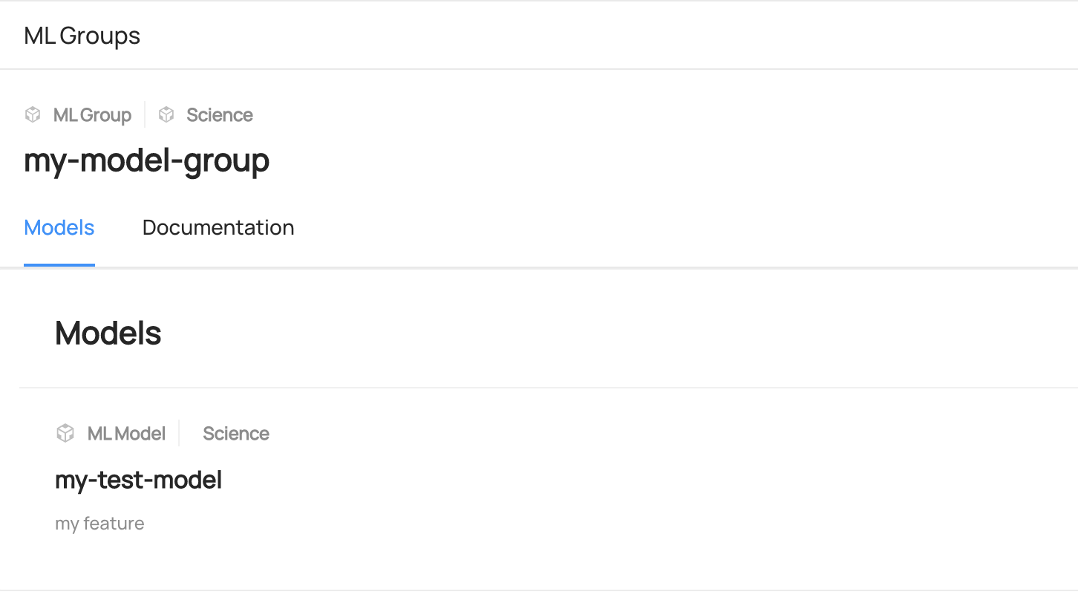Click empty space right of ML Groups header

click(594, 36)
